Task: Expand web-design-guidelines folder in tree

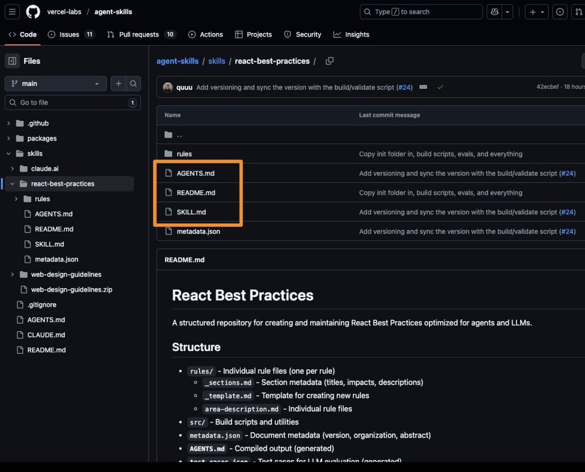Action: click(13, 274)
